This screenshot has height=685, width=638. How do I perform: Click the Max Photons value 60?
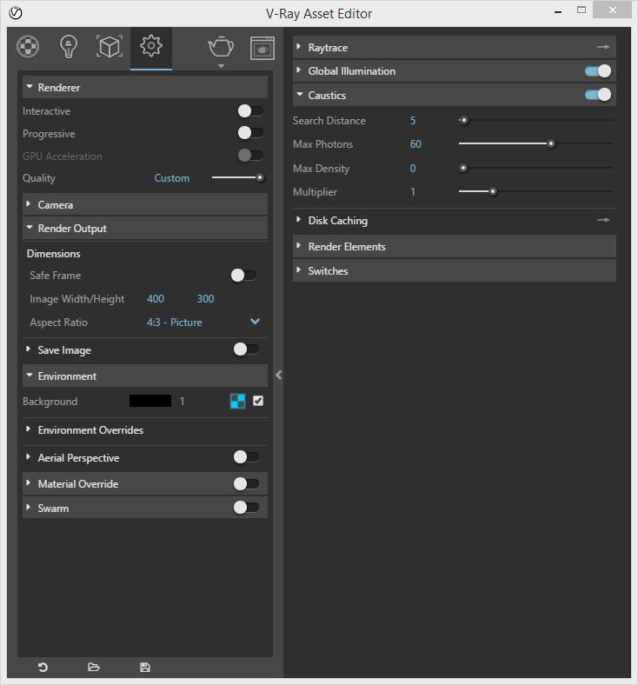pos(415,144)
